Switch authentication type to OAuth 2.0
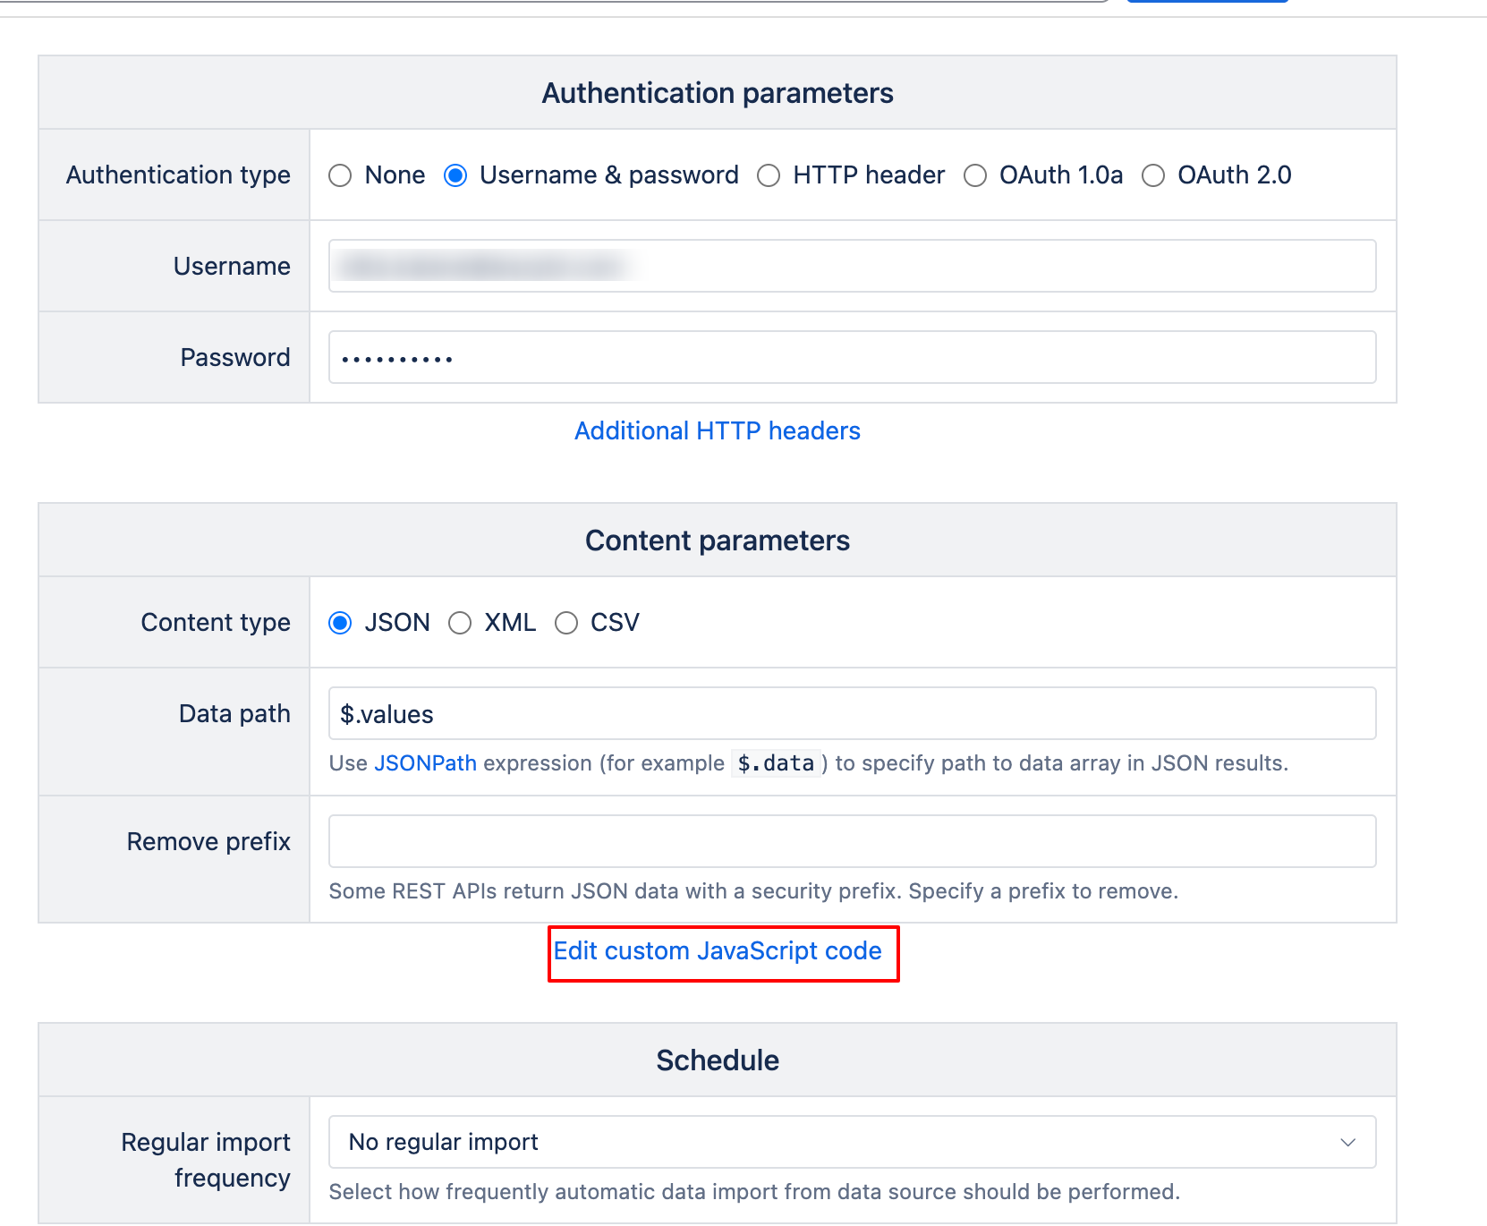This screenshot has width=1487, height=1226. (1153, 175)
